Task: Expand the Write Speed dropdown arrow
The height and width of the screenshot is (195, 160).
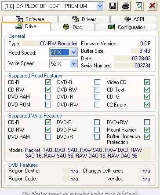Action: point(73,64)
